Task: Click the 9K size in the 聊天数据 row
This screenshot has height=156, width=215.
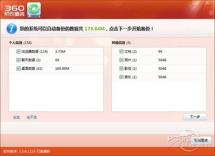Action: (57, 60)
